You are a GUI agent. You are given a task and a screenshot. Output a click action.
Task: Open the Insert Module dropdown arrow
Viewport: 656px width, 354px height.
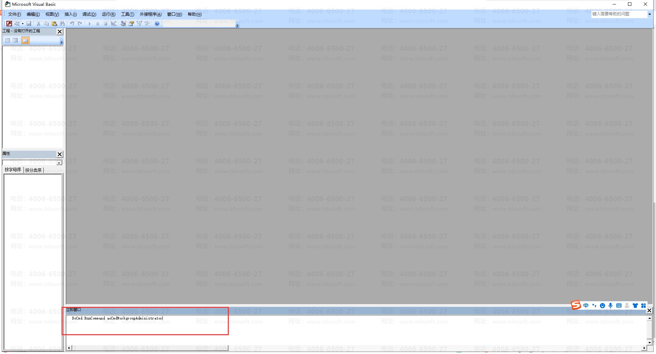click(x=23, y=24)
